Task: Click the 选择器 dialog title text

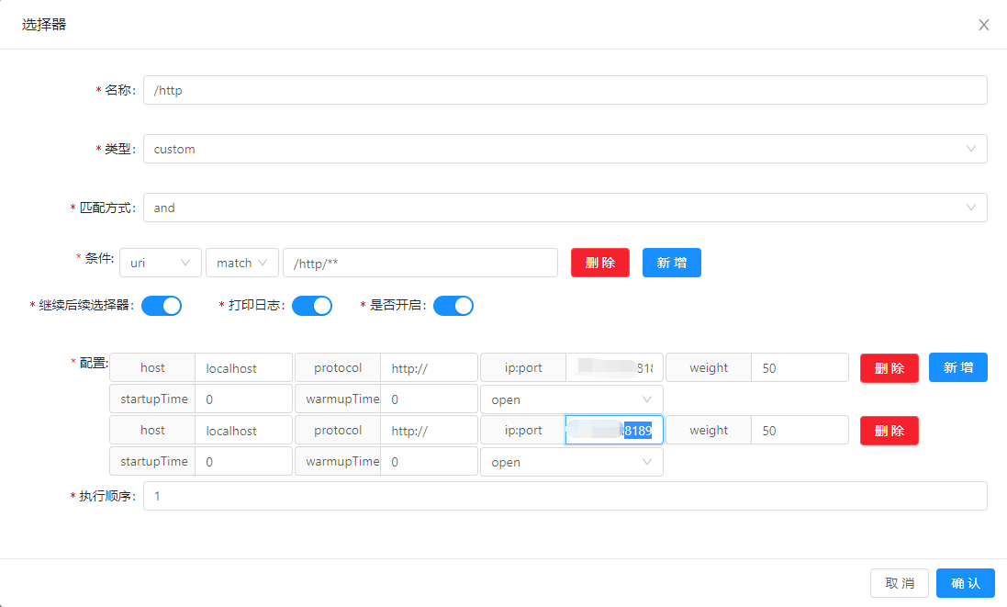Action: pyautogui.click(x=44, y=25)
